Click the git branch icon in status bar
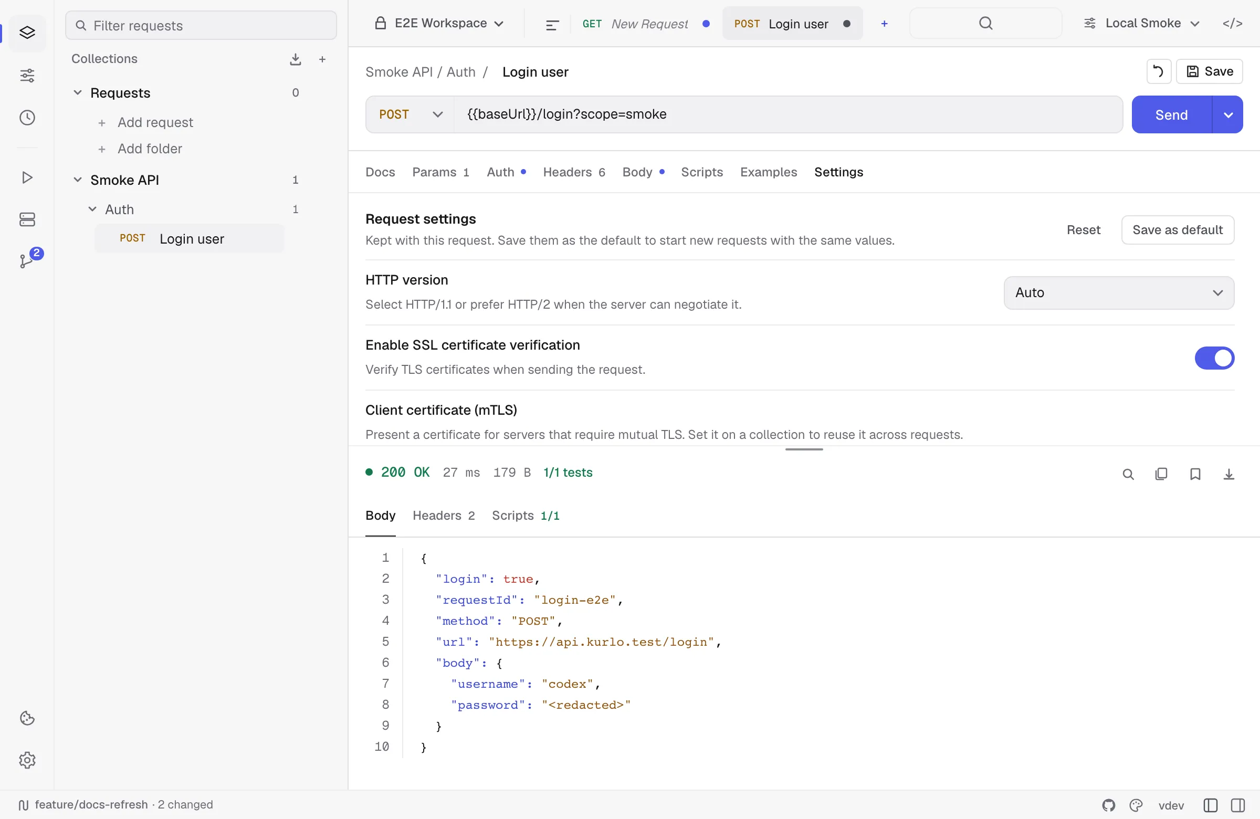 point(23,805)
